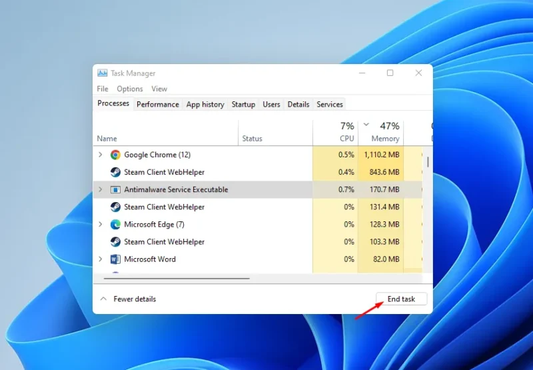The image size is (533, 370).
Task: Sort processes by Name column header
Action: tap(107, 139)
